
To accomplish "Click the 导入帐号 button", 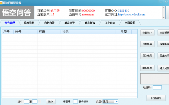I will tap(147, 56).
